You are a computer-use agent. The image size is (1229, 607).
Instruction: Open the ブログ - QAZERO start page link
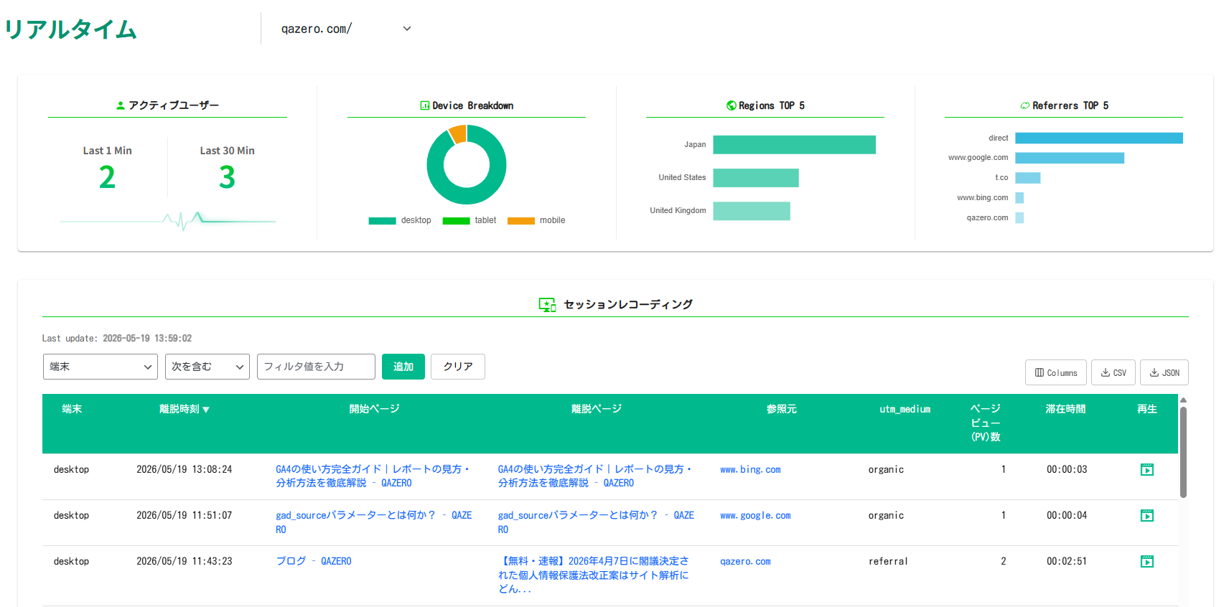pos(314,562)
